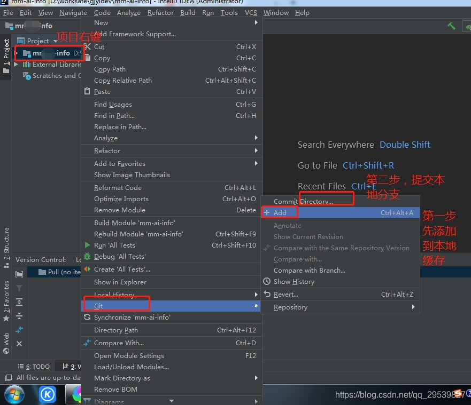Screen dimensions: 471x405
Task: Click the Expand All icon in Version Control
Action: 19,302
